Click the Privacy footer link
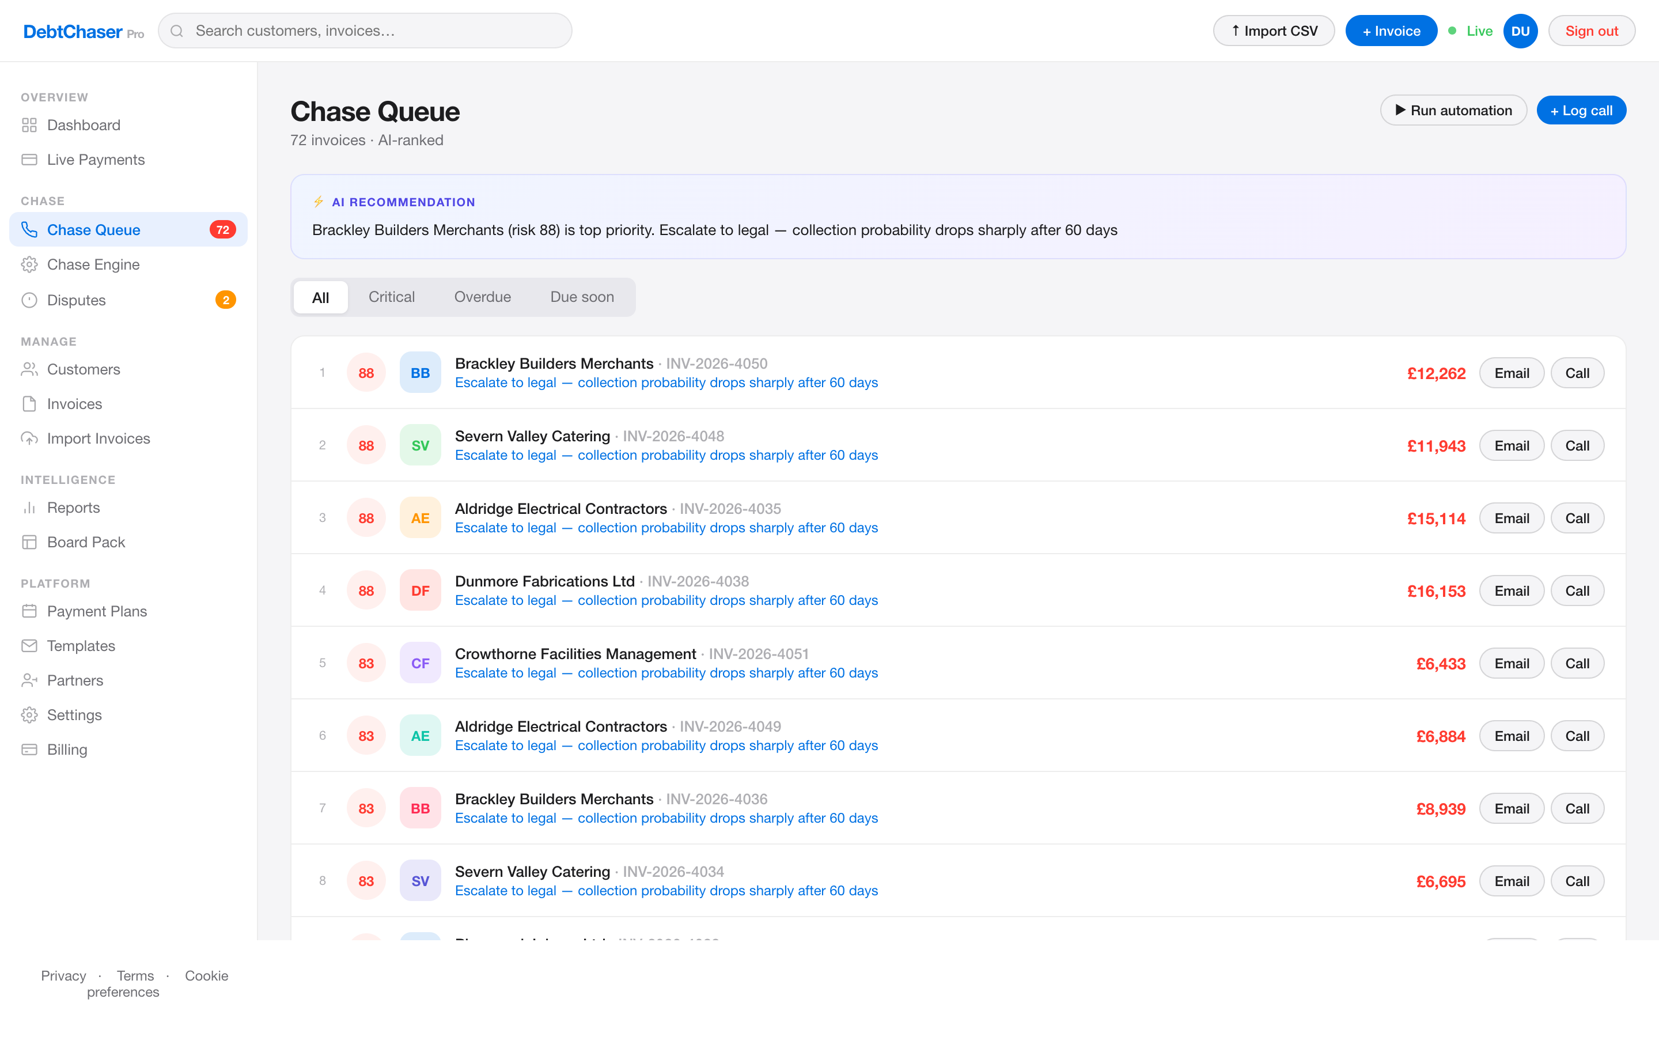The width and height of the screenshot is (1659, 1037). pos(64,975)
